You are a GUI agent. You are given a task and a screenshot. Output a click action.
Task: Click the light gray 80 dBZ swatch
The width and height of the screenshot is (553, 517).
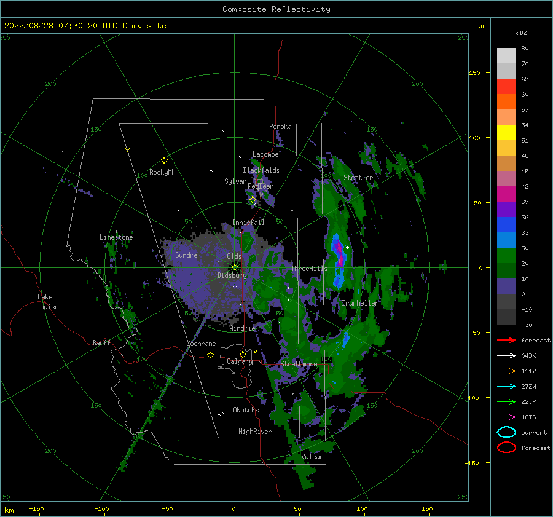click(506, 55)
